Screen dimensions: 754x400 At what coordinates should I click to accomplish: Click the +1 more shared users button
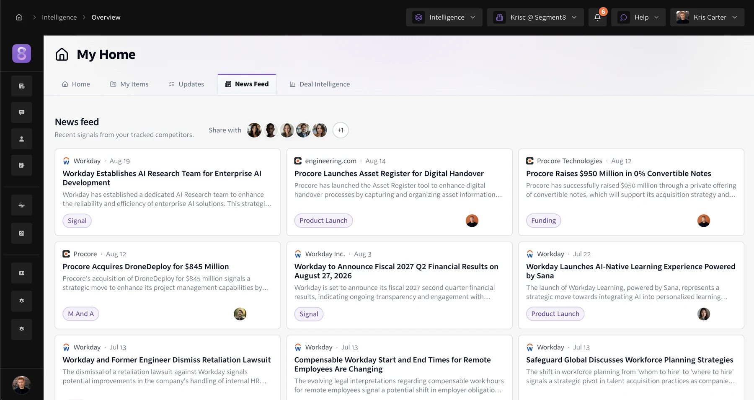341,130
